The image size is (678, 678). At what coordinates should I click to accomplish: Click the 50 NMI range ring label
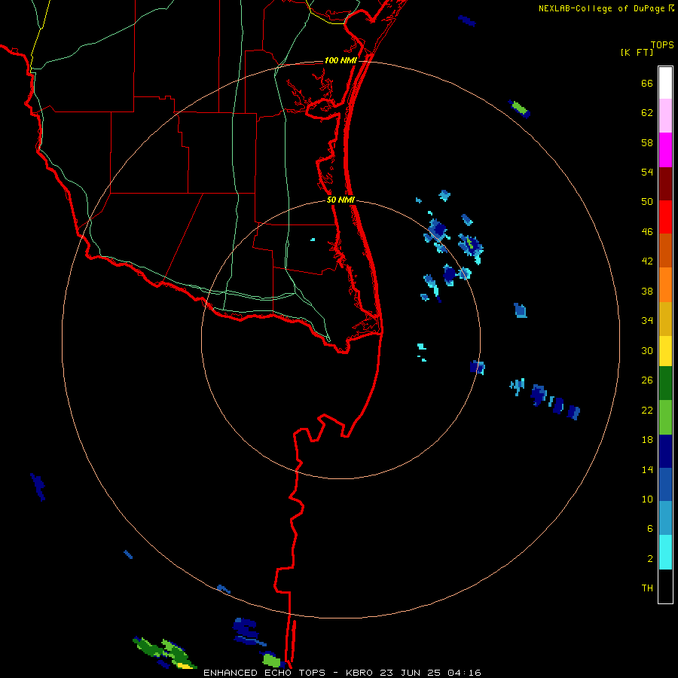pos(341,200)
